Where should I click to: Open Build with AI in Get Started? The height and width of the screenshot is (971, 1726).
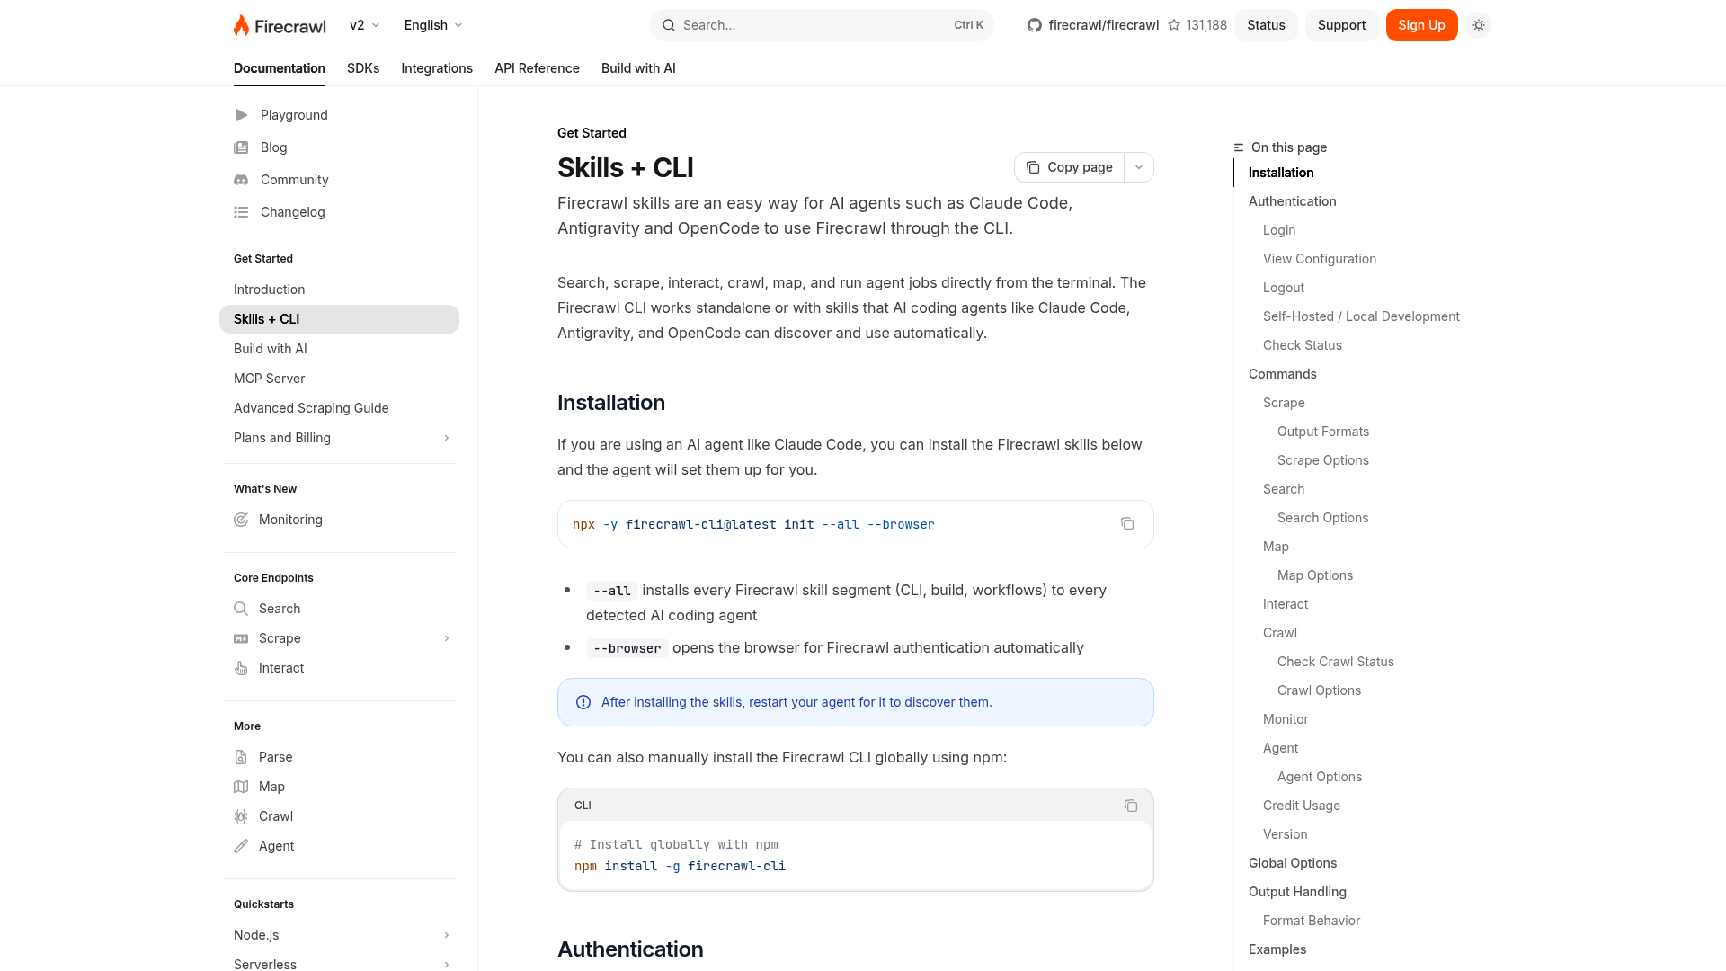(x=270, y=349)
